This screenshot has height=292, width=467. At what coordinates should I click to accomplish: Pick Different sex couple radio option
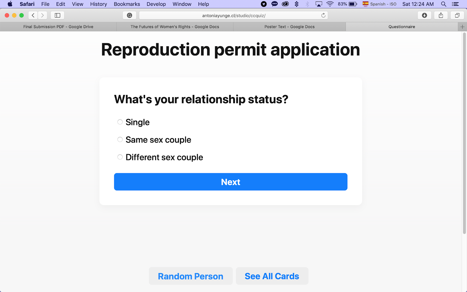[120, 157]
